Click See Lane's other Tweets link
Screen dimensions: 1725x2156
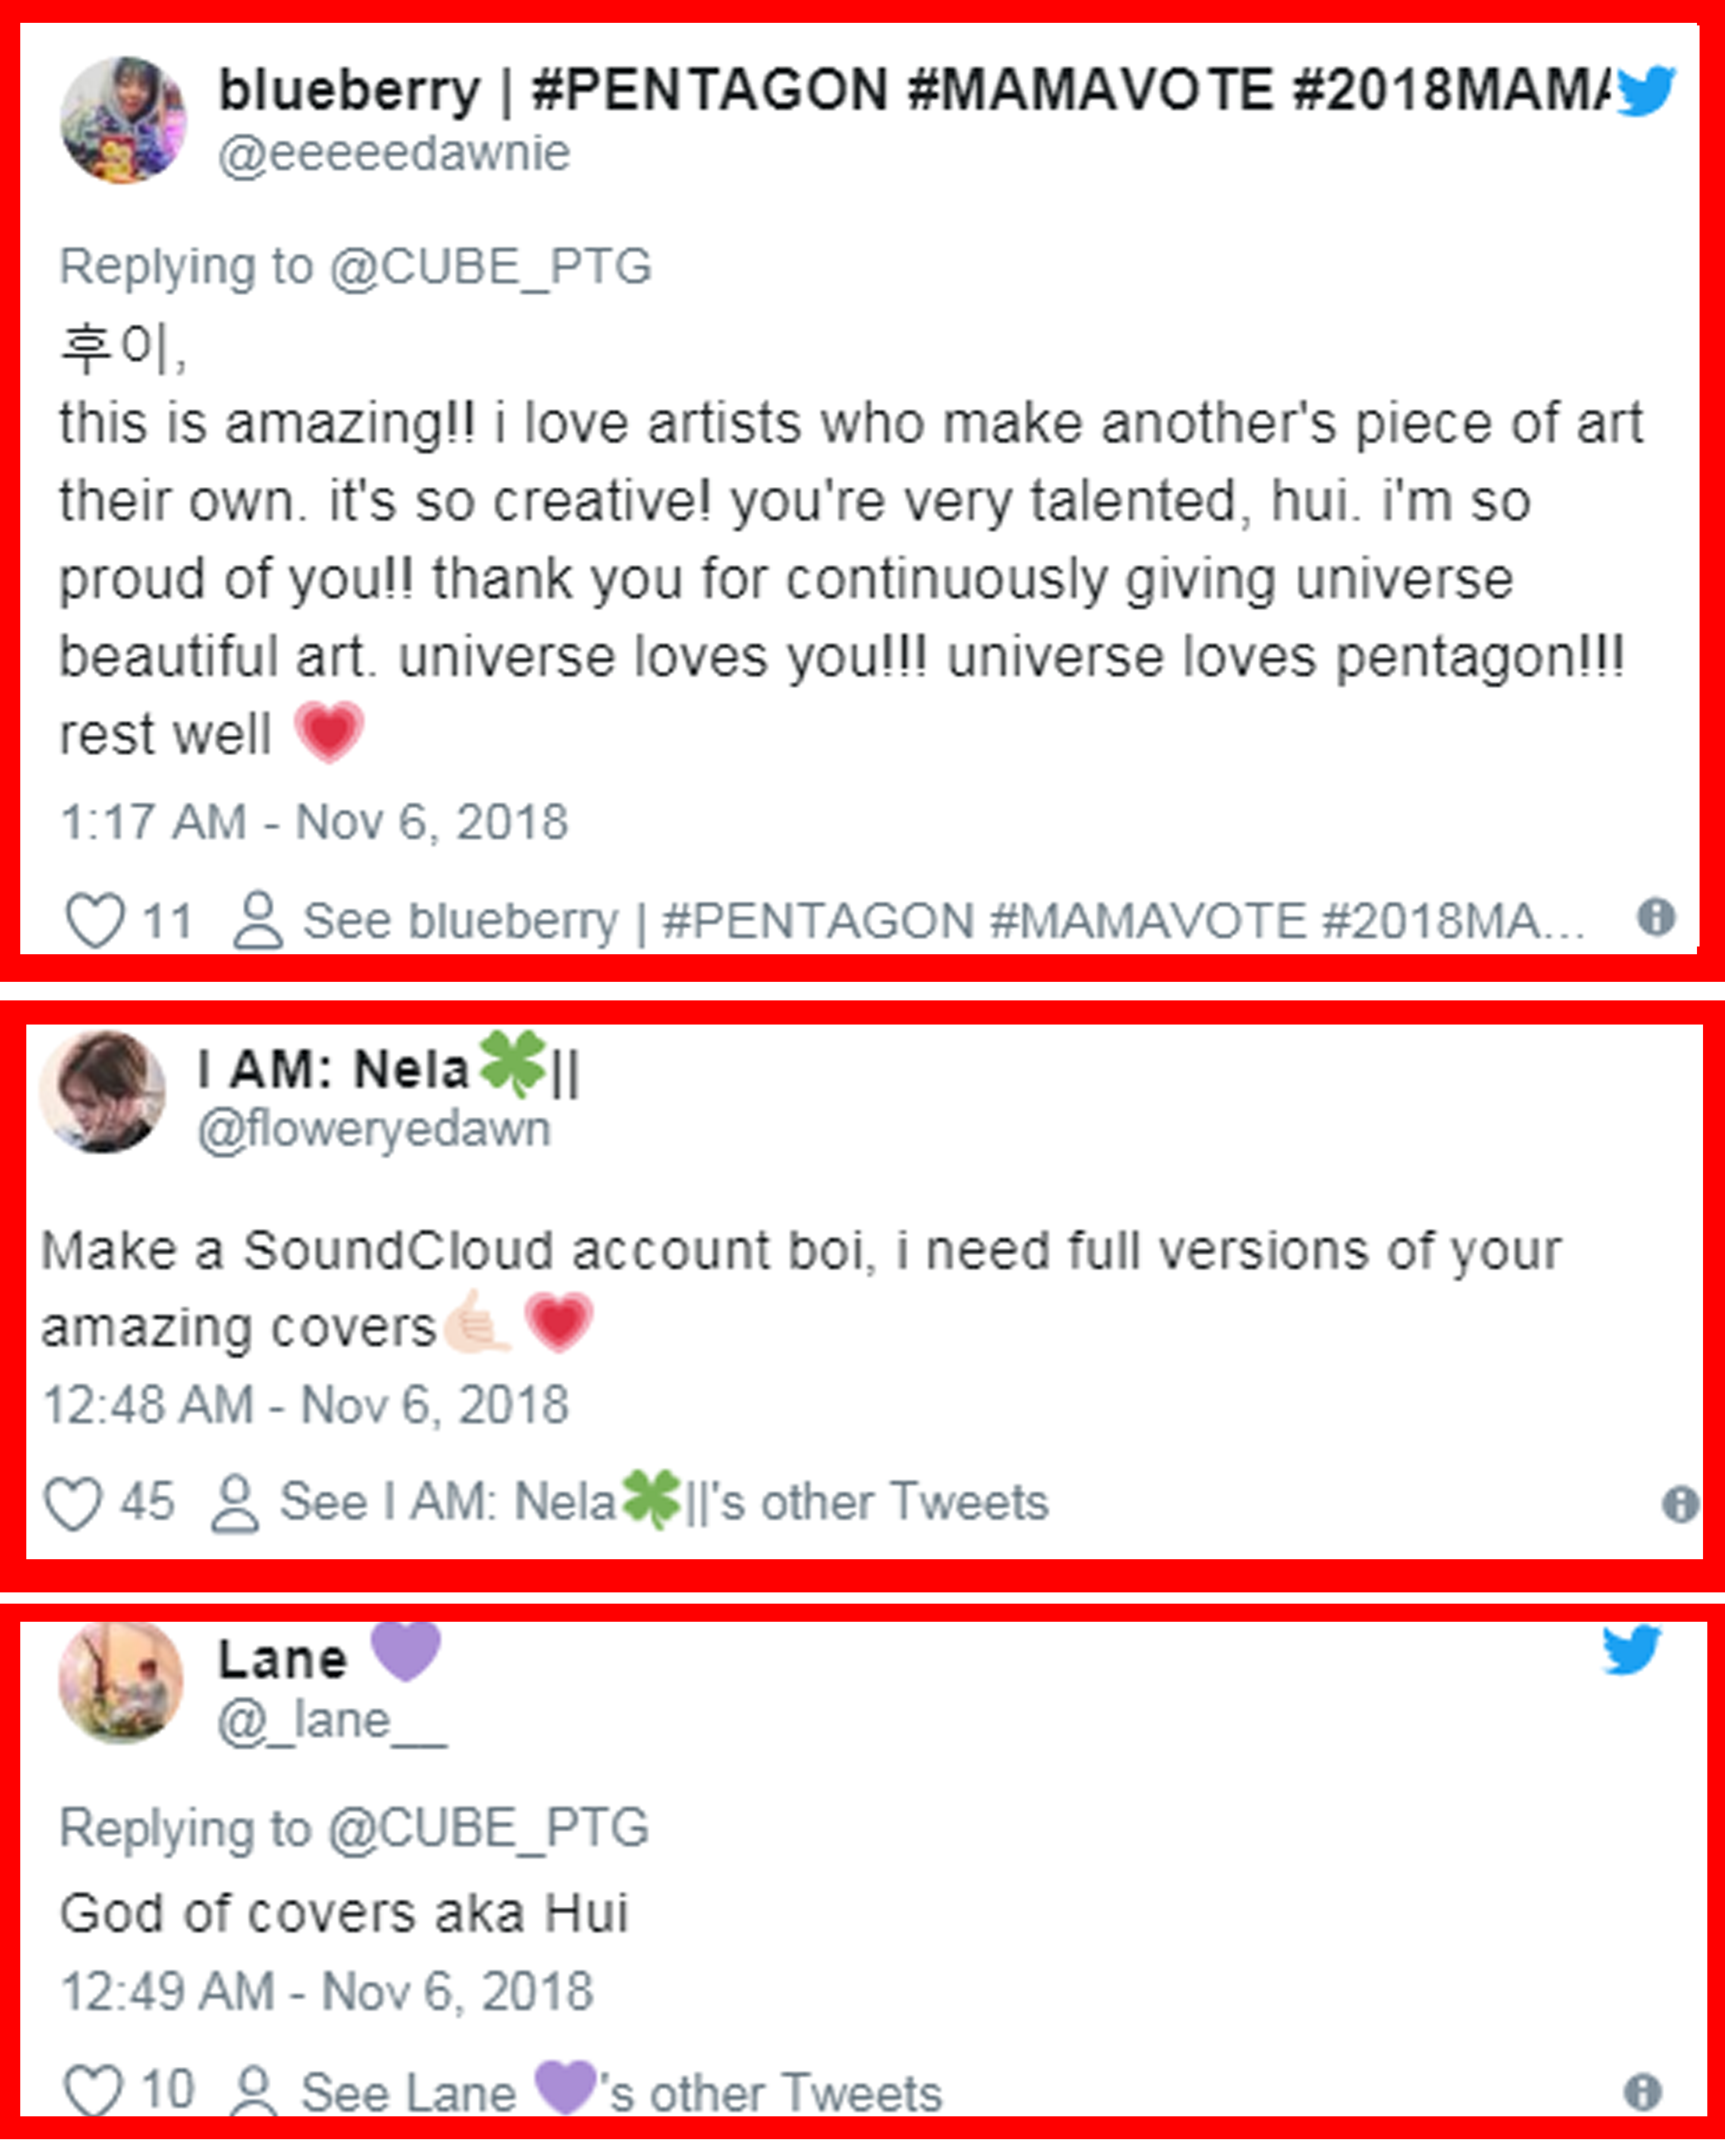620,2092
